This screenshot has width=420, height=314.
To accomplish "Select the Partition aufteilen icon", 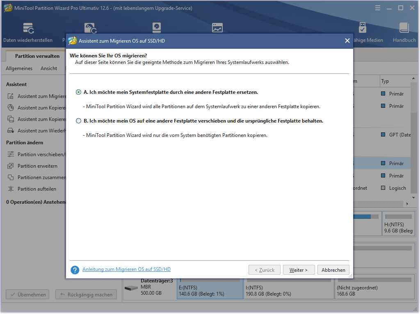I will [x=10, y=189].
